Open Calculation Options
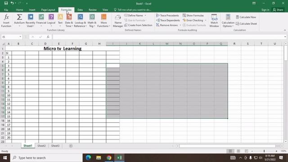Screen dimensions: 288x162 click(228, 21)
